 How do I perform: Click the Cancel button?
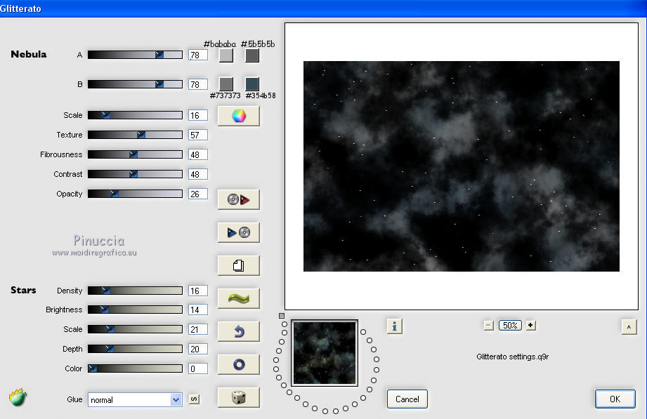point(407,399)
